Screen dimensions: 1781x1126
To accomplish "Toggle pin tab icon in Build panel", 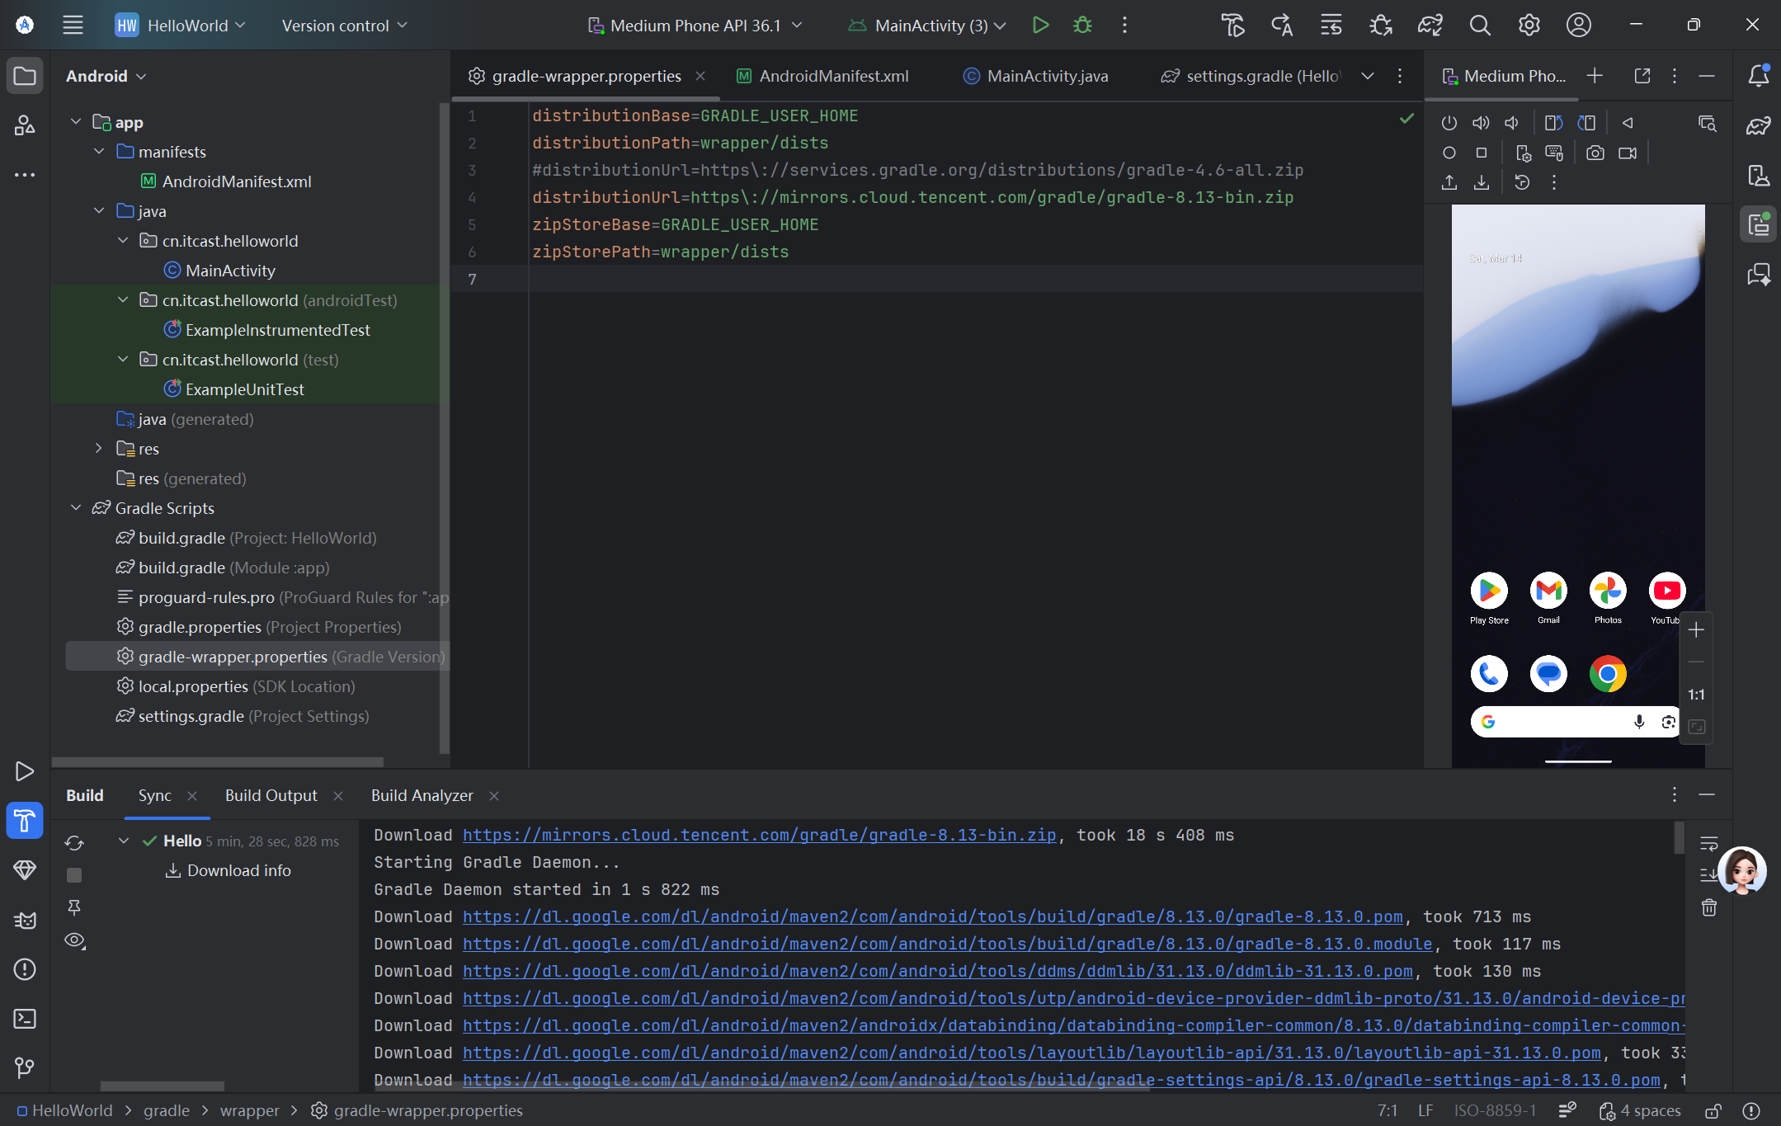I will coord(74,907).
